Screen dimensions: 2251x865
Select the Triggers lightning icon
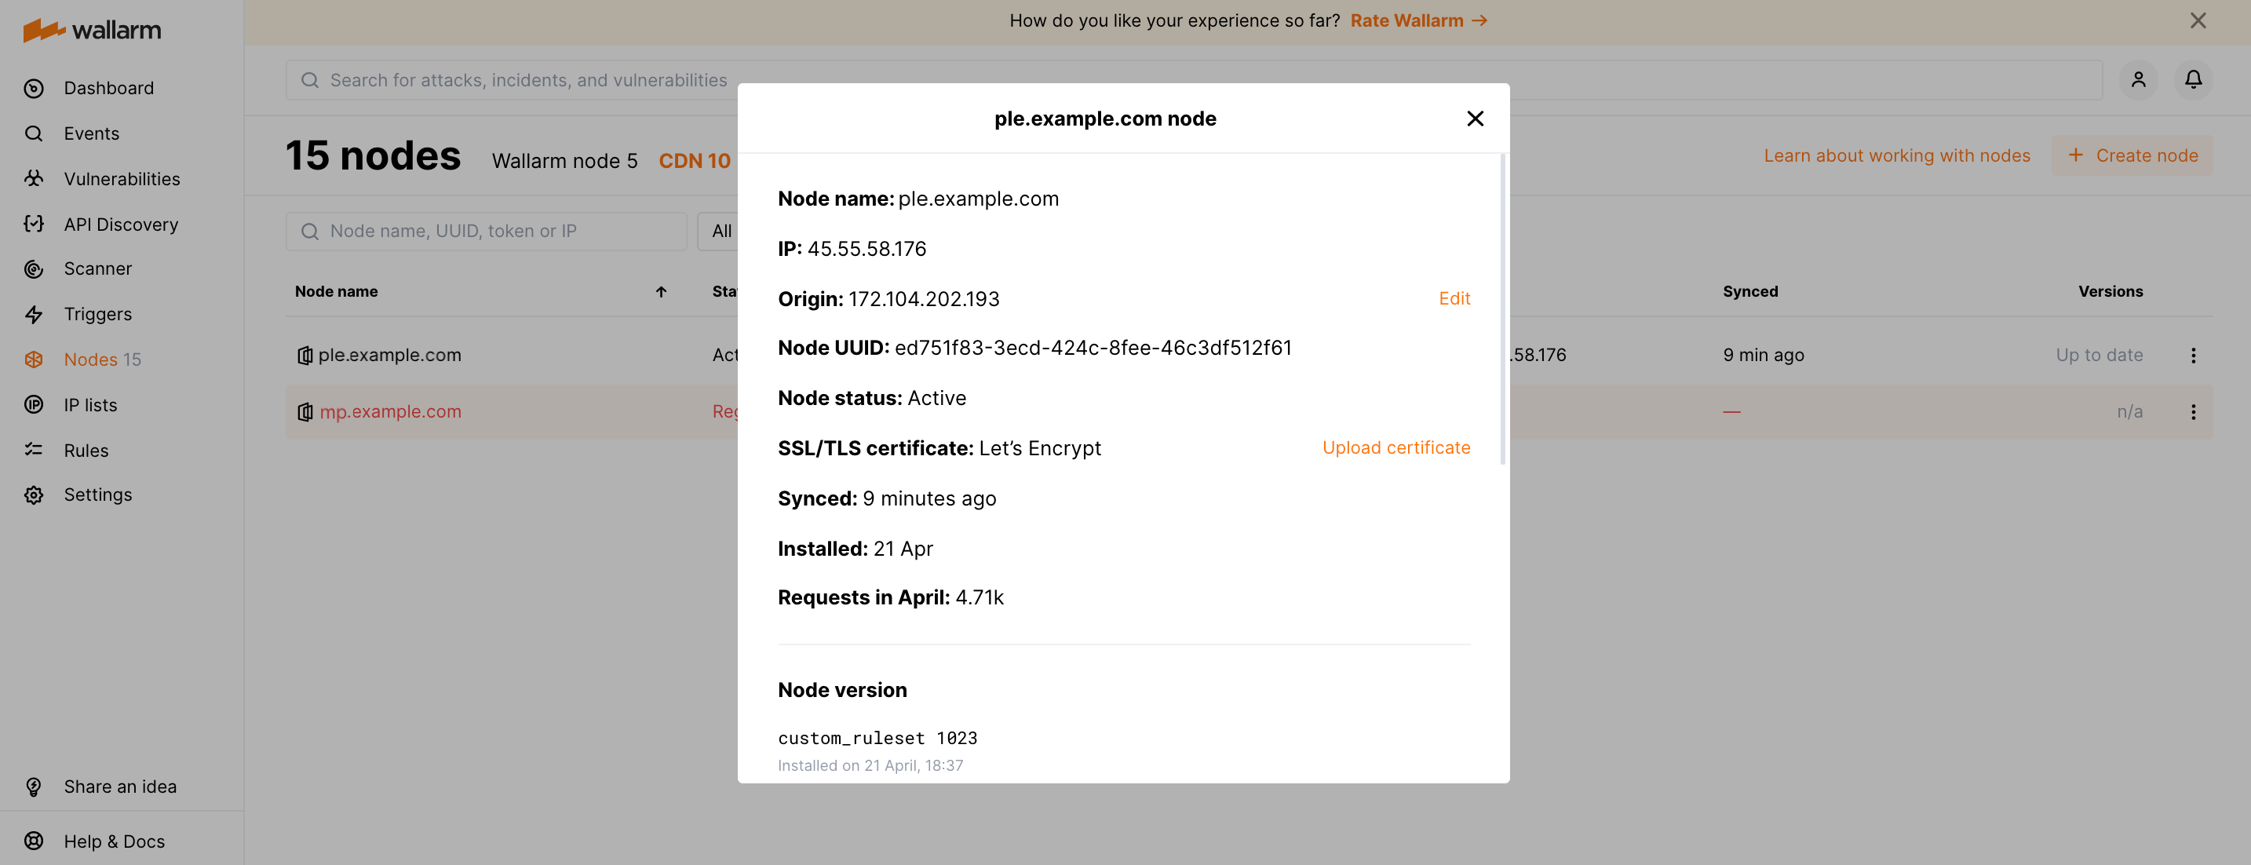click(33, 314)
